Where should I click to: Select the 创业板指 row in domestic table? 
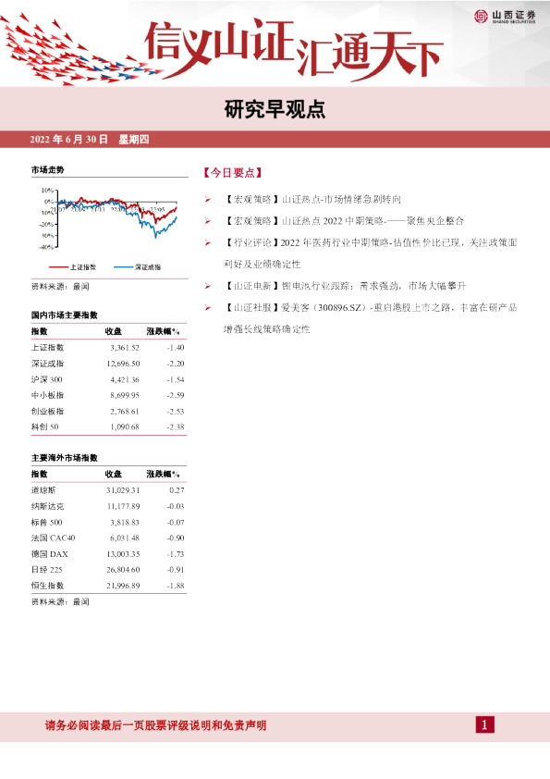109,412
